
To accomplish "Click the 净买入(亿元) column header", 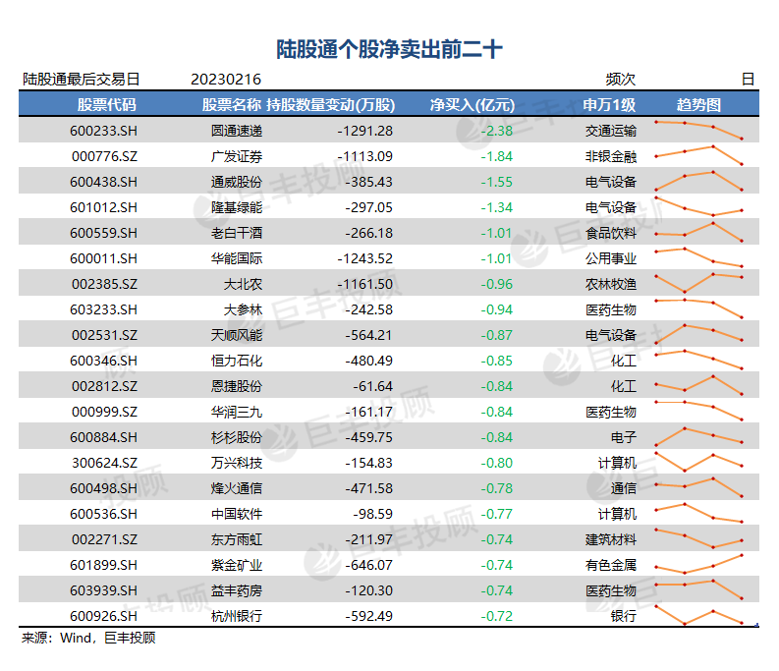I will [x=472, y=105].
